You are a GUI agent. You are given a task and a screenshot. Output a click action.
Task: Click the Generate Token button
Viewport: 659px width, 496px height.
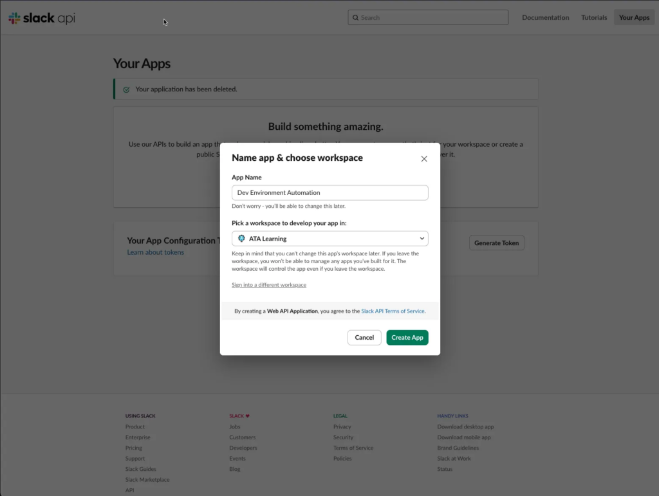[497, 243]
